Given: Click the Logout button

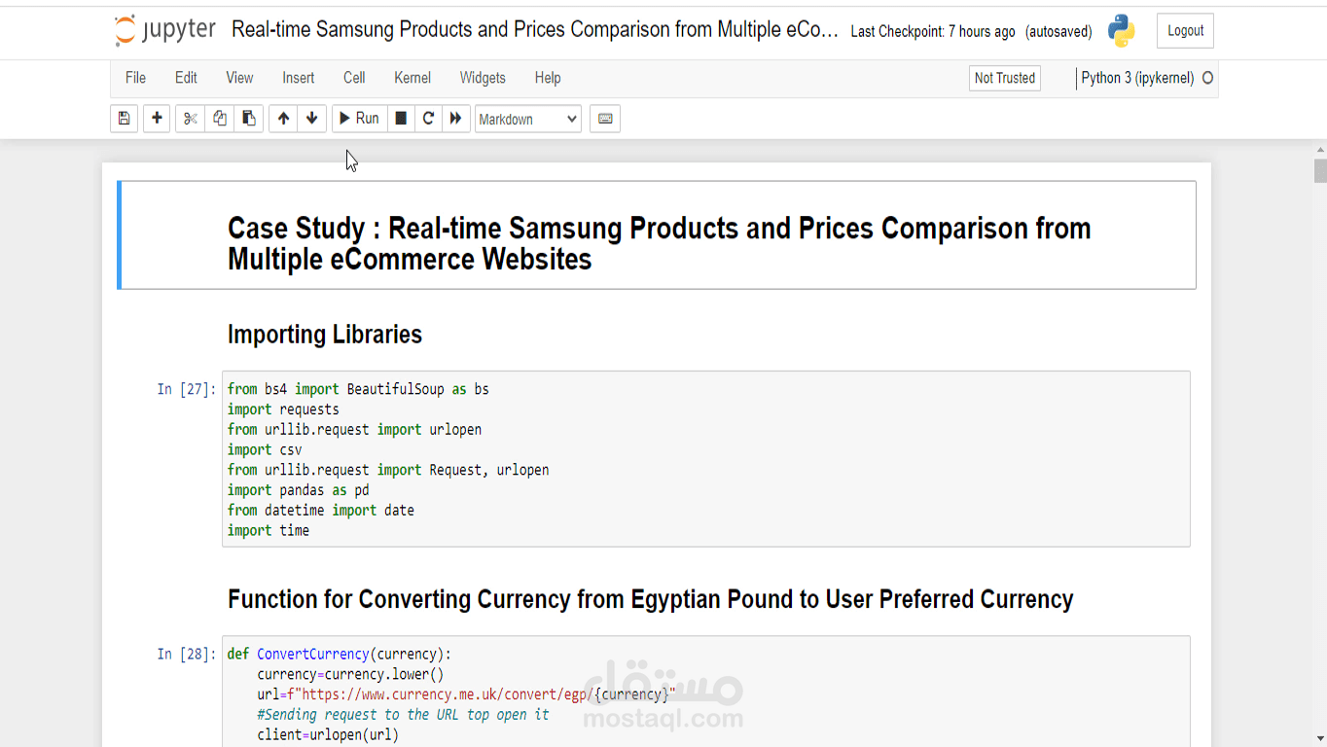Looking at the screenshot, I should pyautogui.click(x=1185, y=31).
